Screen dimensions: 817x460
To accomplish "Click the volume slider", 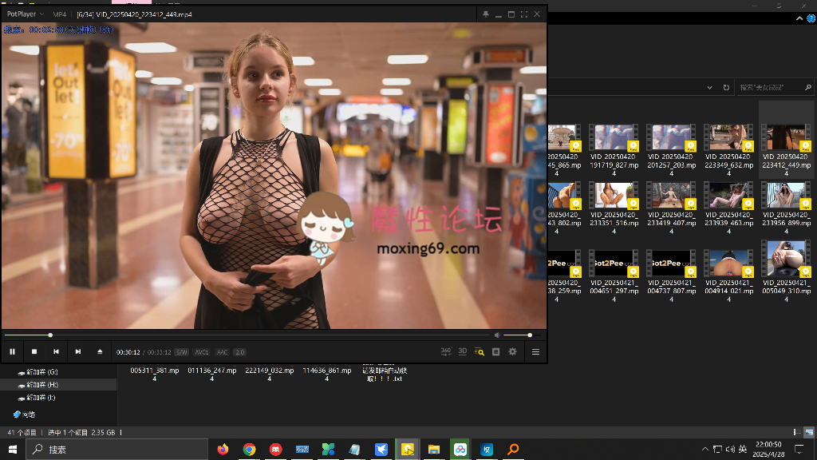I will click(519, 335).
